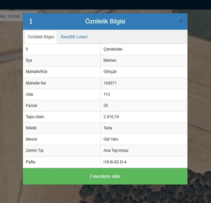This screenshot has width=211, height=203.
Task: Click the Mevkii value Göl Yanı
Action: (x=110, y=139)
